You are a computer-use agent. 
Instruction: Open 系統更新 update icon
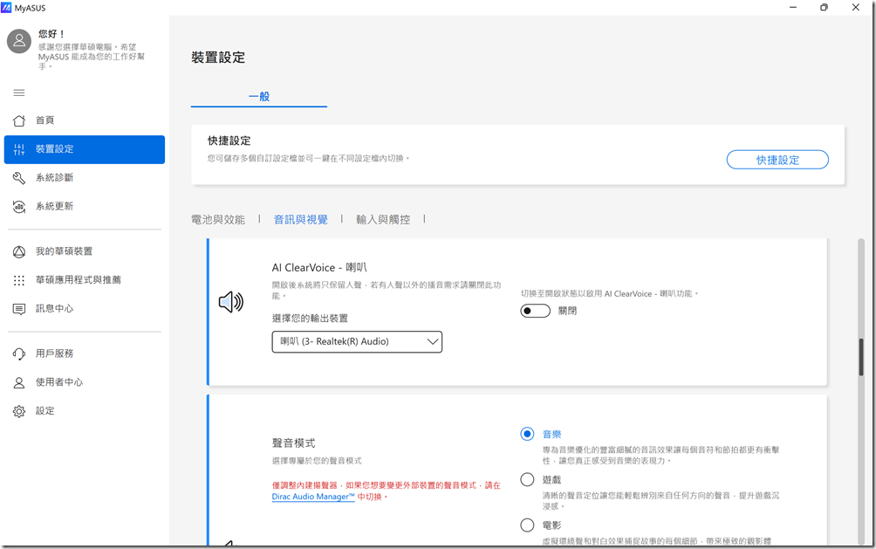click(x=19, y=207)
